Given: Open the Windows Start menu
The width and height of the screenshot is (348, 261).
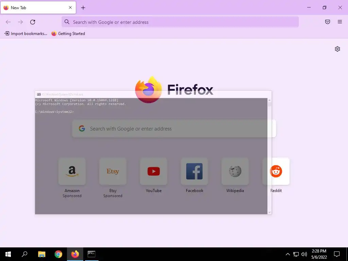Looking at the screenshot, I should 8,254.
